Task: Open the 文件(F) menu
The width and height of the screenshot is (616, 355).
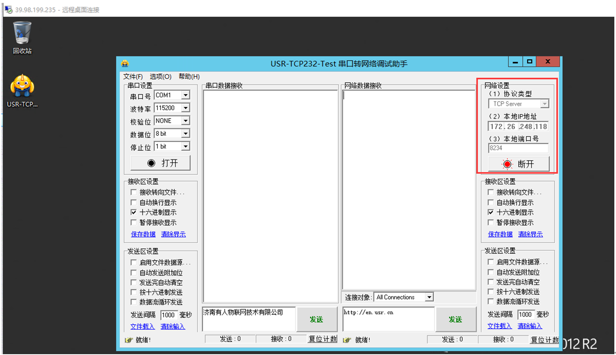Action: 133,76
